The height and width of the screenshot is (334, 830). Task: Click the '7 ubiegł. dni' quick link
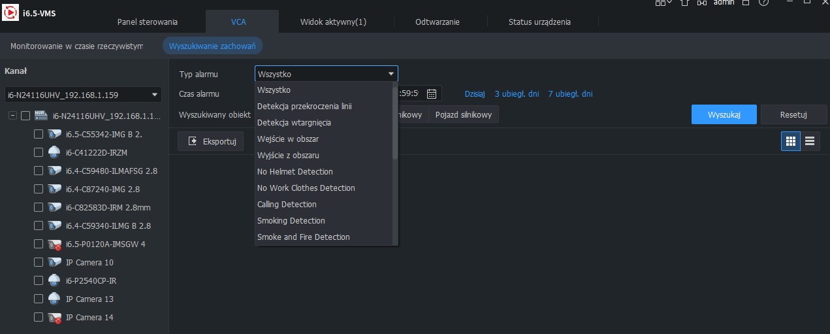(x=570, y=93)
